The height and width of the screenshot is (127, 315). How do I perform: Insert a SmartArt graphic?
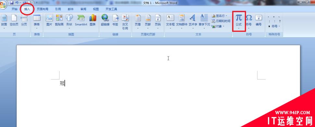click(x=81, y=20)
